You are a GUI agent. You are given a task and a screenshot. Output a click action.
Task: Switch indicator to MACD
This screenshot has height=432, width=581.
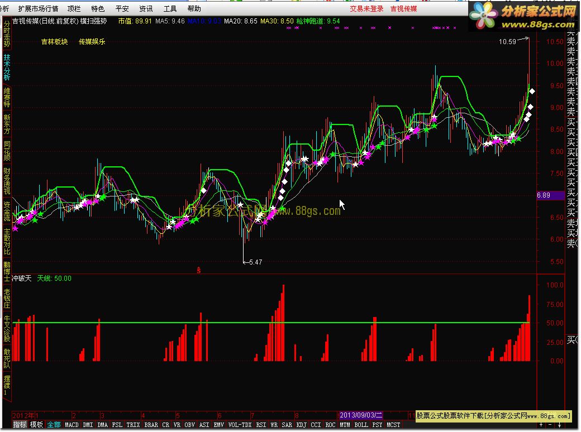[x=72, y=425]
